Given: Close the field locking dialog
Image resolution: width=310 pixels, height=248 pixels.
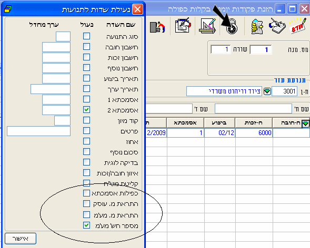Looking at the screenshot, I should point(137,9).
